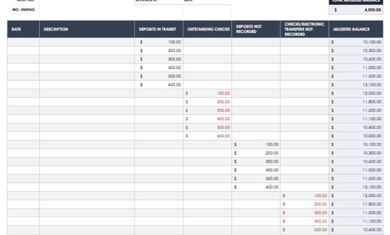
Task: Click the CHECKS/ELECTRONIC TRANSFERS NOT RECORDED header
Action: pyautogui.click(x=305, y=29)
